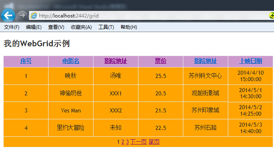Click the cinema cell 苏州印象城
The height and width of the screenshot is (151, 274).
(x=206, y=110)
